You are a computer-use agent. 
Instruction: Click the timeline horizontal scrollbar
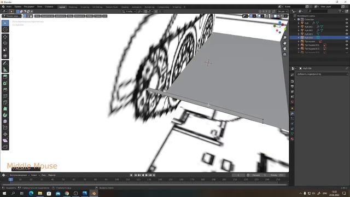144,184
